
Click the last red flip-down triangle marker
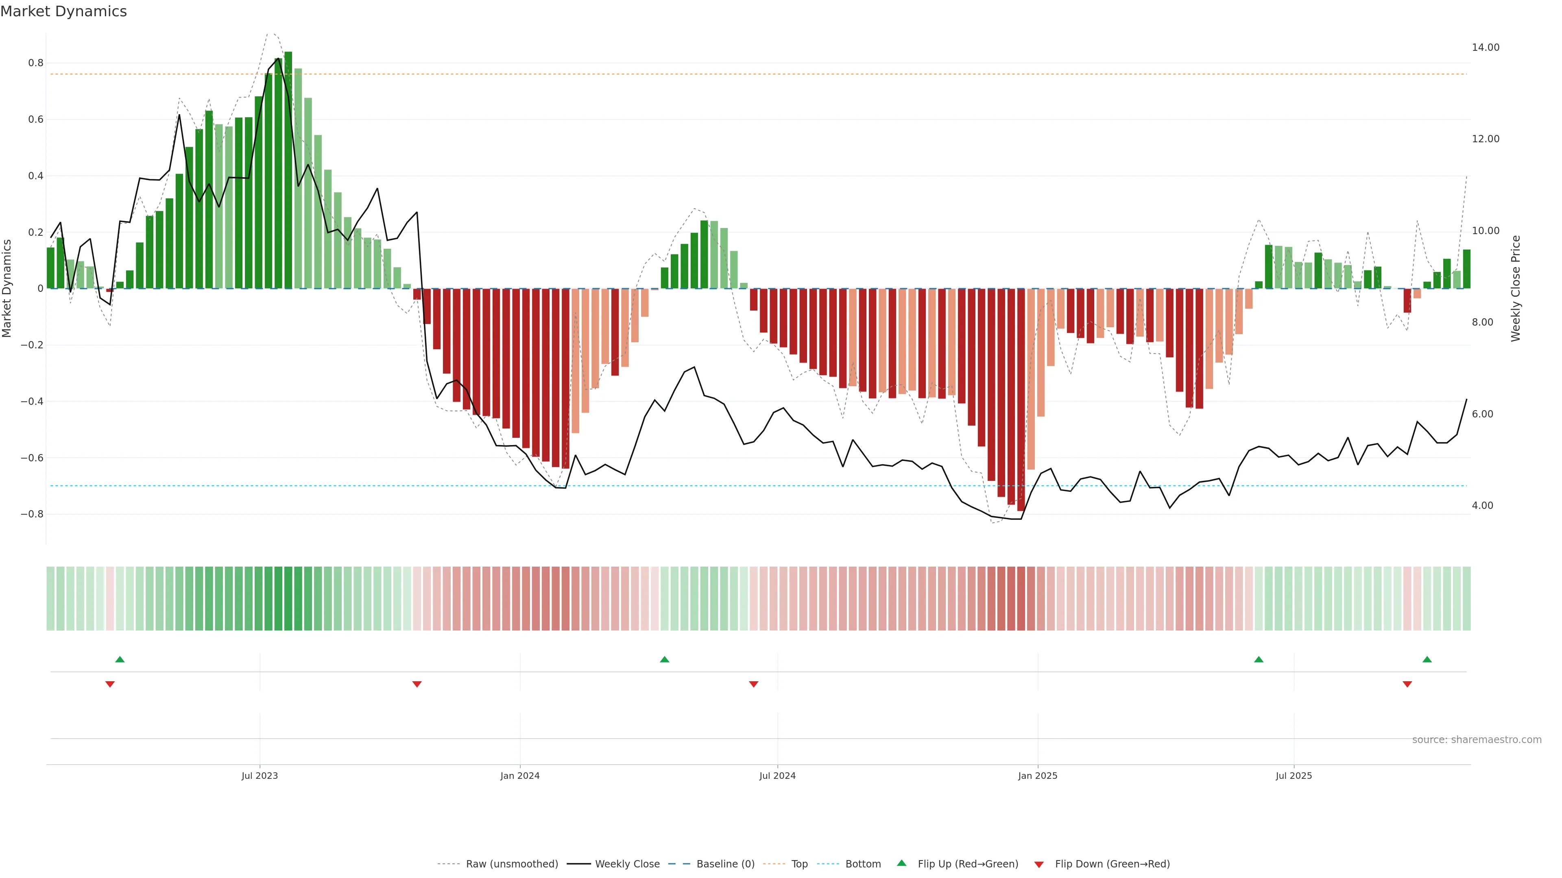coord(1407,684)
